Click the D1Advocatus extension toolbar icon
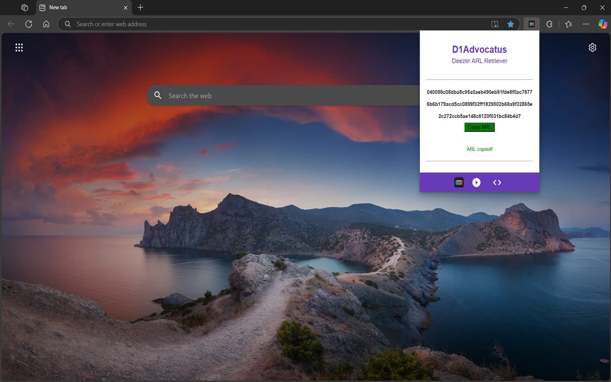This screenshot has width=611, height=382. tap(531, 24)
